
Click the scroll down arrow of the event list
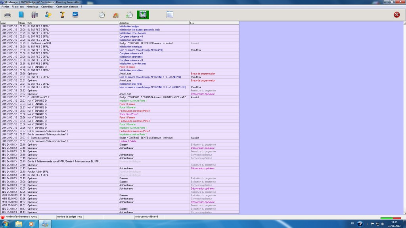[404, 213]
